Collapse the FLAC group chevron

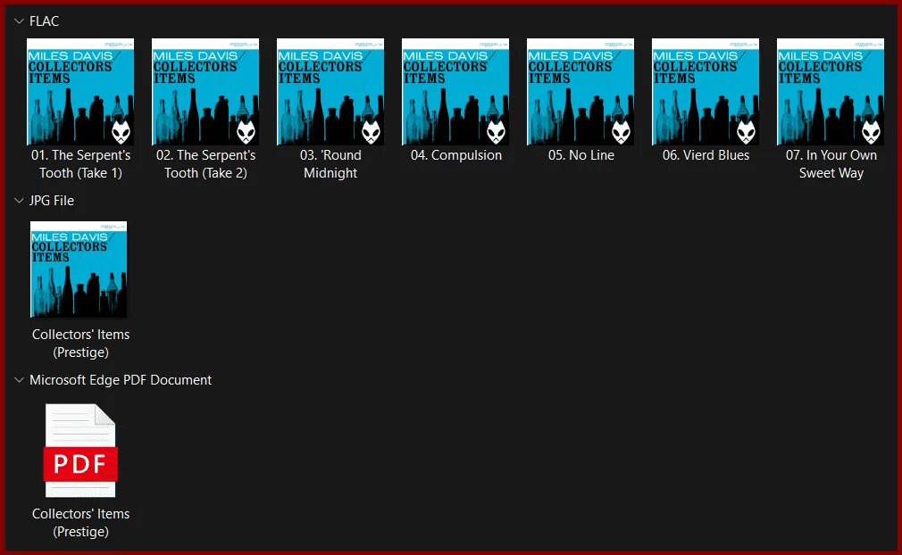pos(19,21)
